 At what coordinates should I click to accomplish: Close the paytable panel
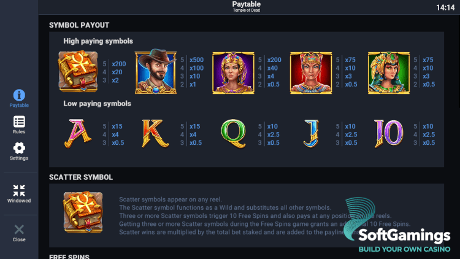[x=19, y=233]
